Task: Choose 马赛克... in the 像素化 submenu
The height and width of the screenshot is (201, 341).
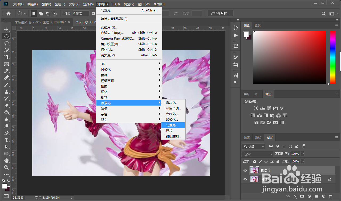Action: [x=173, y=125]
